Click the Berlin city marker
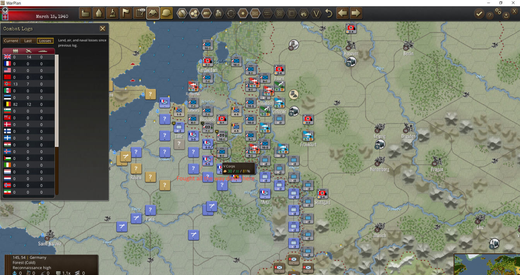 408,45
